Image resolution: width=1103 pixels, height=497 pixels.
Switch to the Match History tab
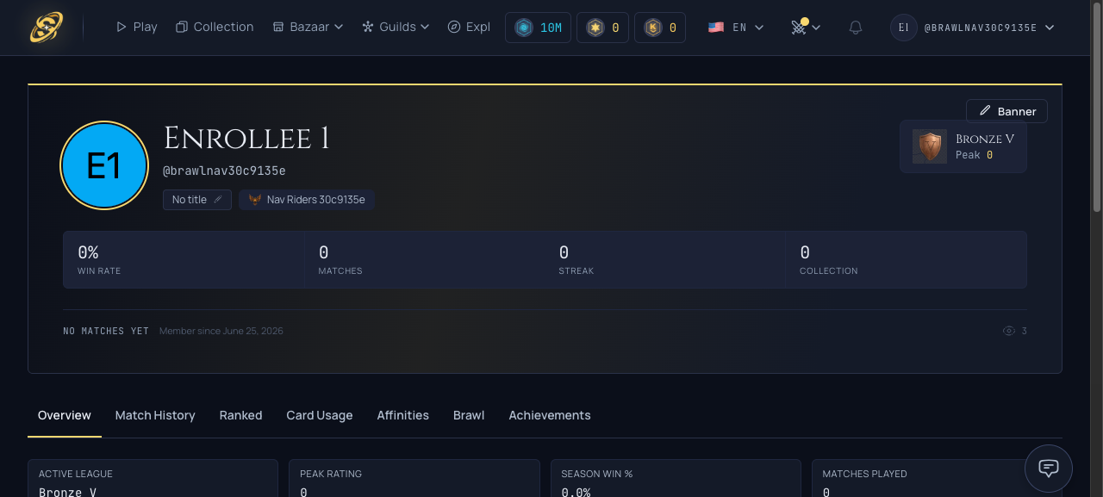[x=155, y=415]
